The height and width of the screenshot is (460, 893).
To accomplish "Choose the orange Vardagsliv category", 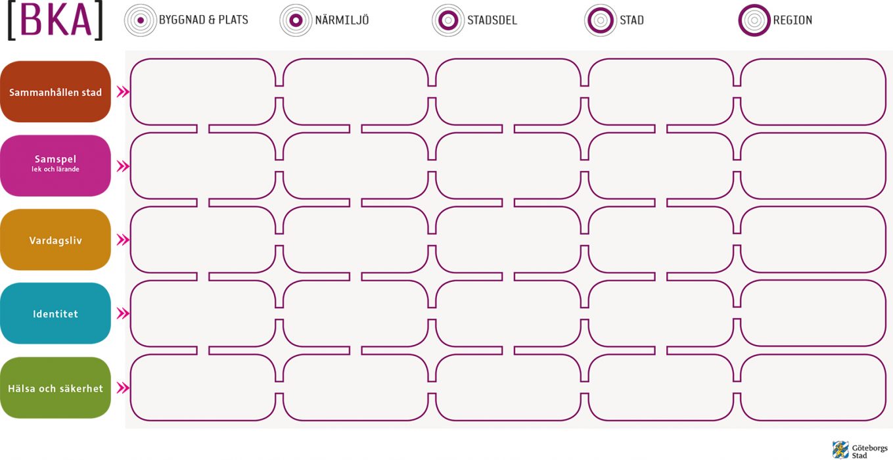I will coord(55,240).
